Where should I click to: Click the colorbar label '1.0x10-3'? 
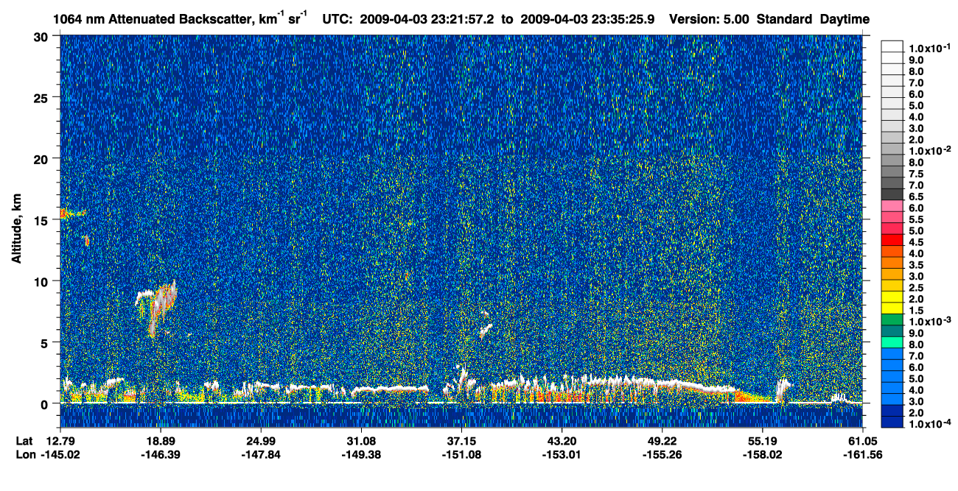[929, 322]
